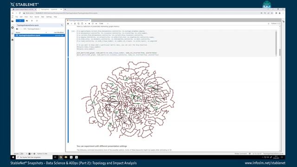
Task: Open the File Browser sidebar tab
Action: [x=13, y=21]
